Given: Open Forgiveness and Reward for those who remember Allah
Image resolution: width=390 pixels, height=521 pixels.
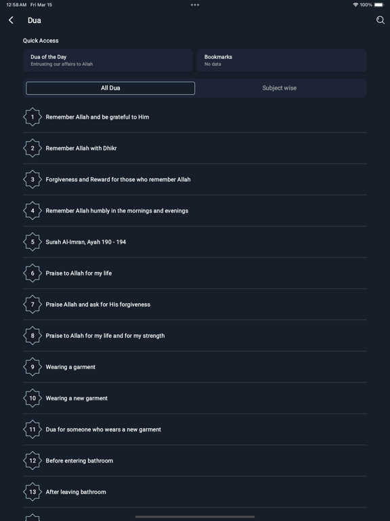Looking at the screenshot, I should pyautogui.click(x=195, y=179).
